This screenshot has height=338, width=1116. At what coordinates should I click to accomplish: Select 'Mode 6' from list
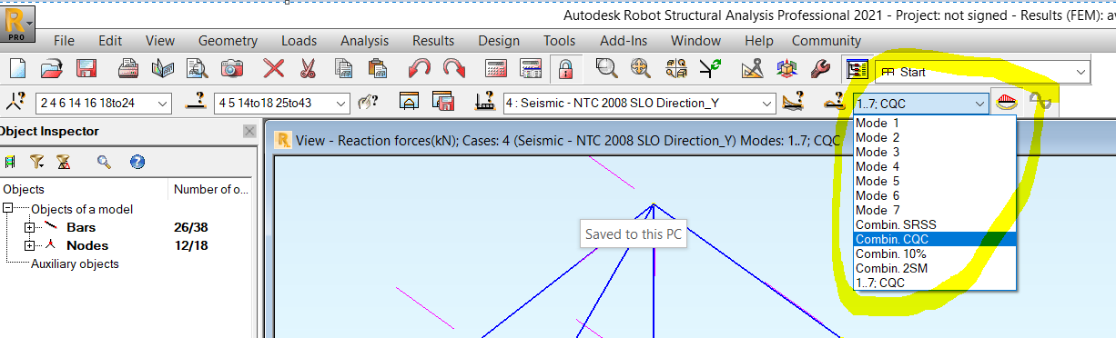pyautogui.click(x=934, y=195)
